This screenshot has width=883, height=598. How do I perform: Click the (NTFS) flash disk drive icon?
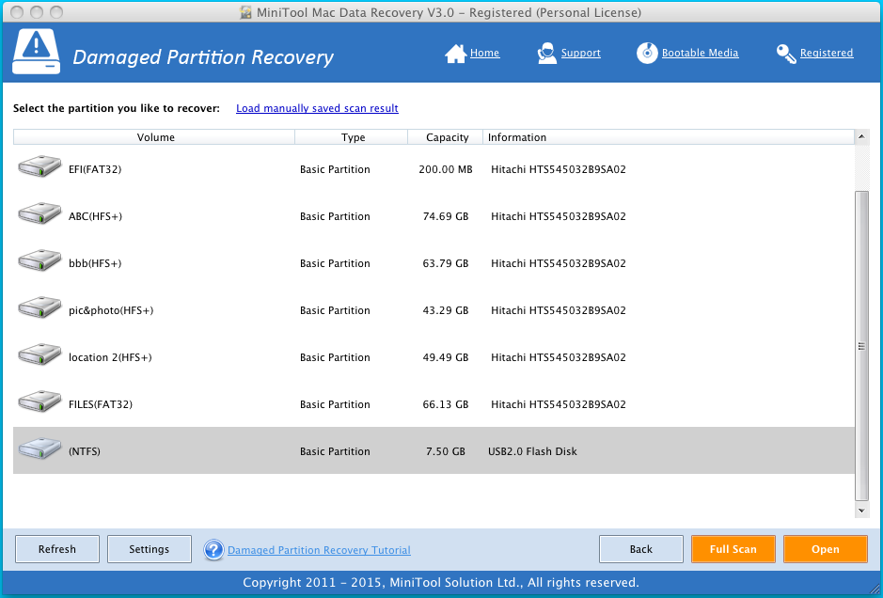click(39, 448)
